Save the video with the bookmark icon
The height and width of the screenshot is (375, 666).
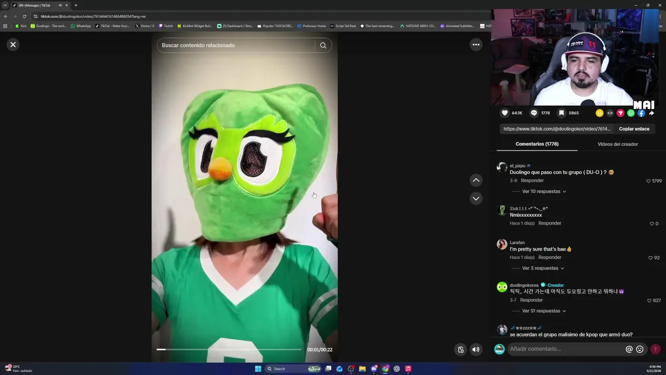pyautogui.click(x=561, y=113)
